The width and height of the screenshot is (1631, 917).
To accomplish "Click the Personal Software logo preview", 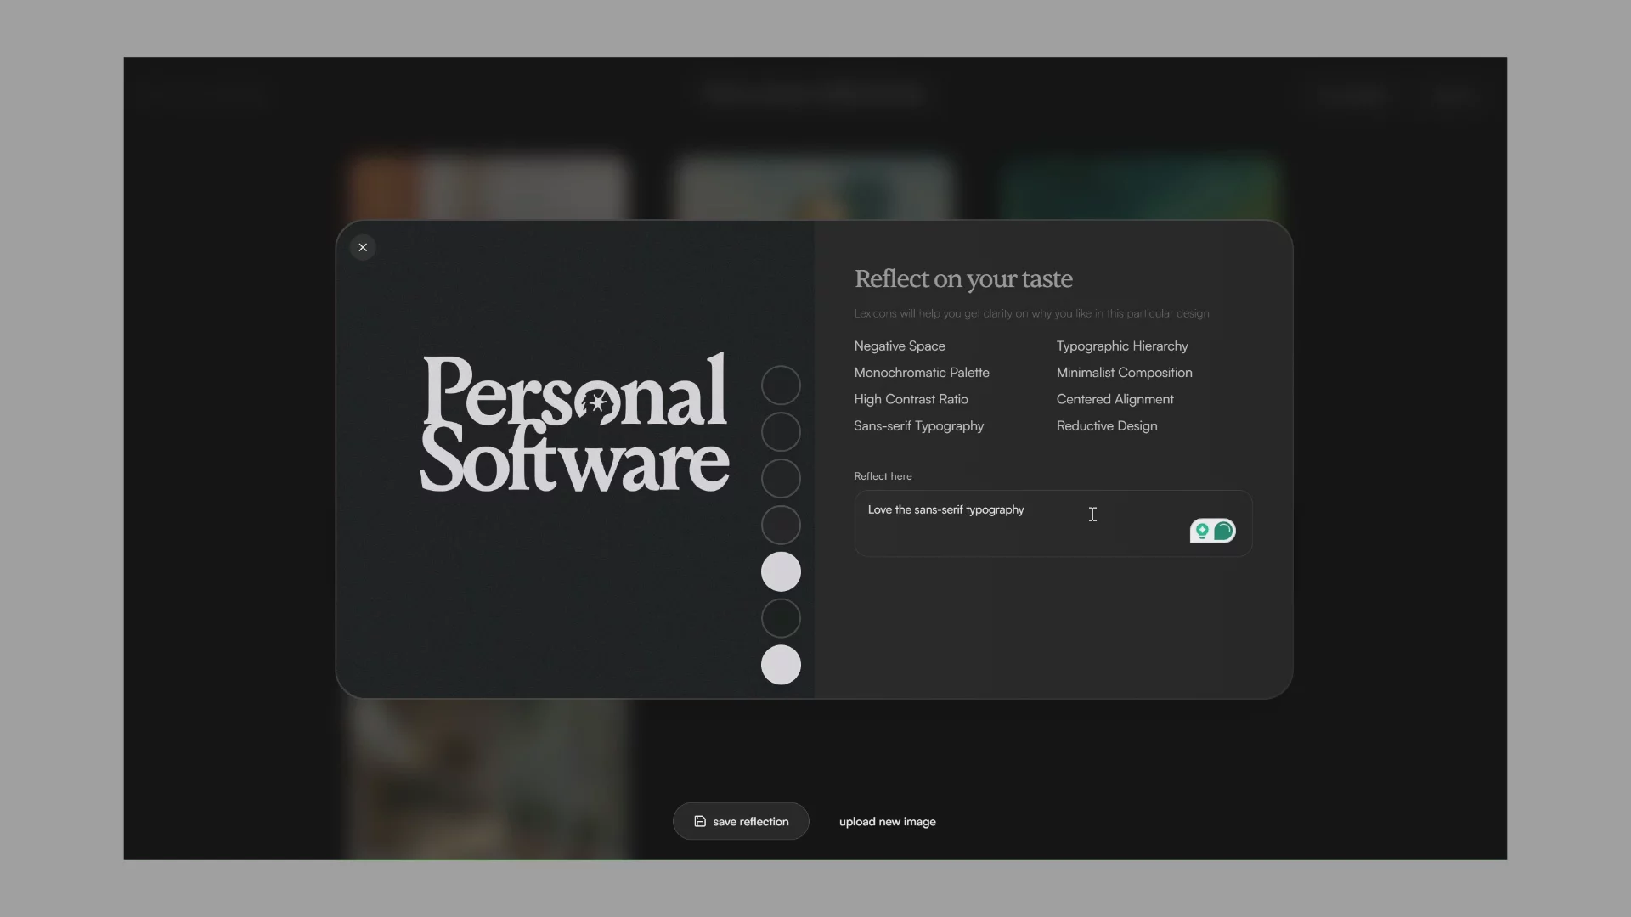I will 574,425.
